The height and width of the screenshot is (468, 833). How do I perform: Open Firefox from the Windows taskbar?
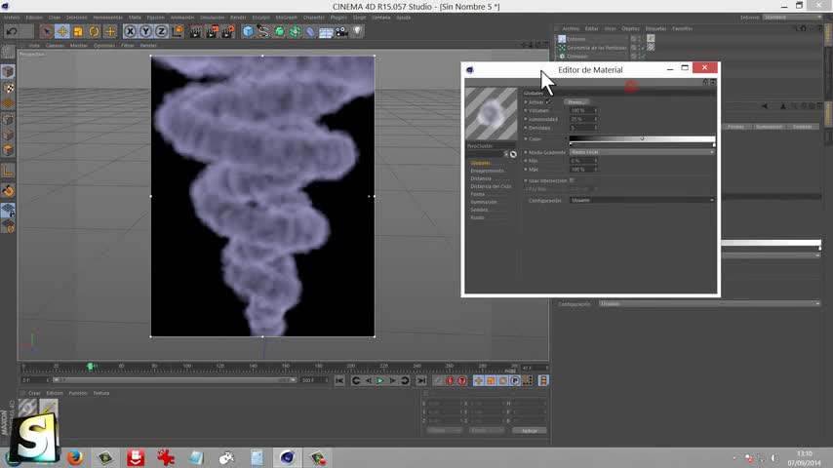click(x=75, y=457)
